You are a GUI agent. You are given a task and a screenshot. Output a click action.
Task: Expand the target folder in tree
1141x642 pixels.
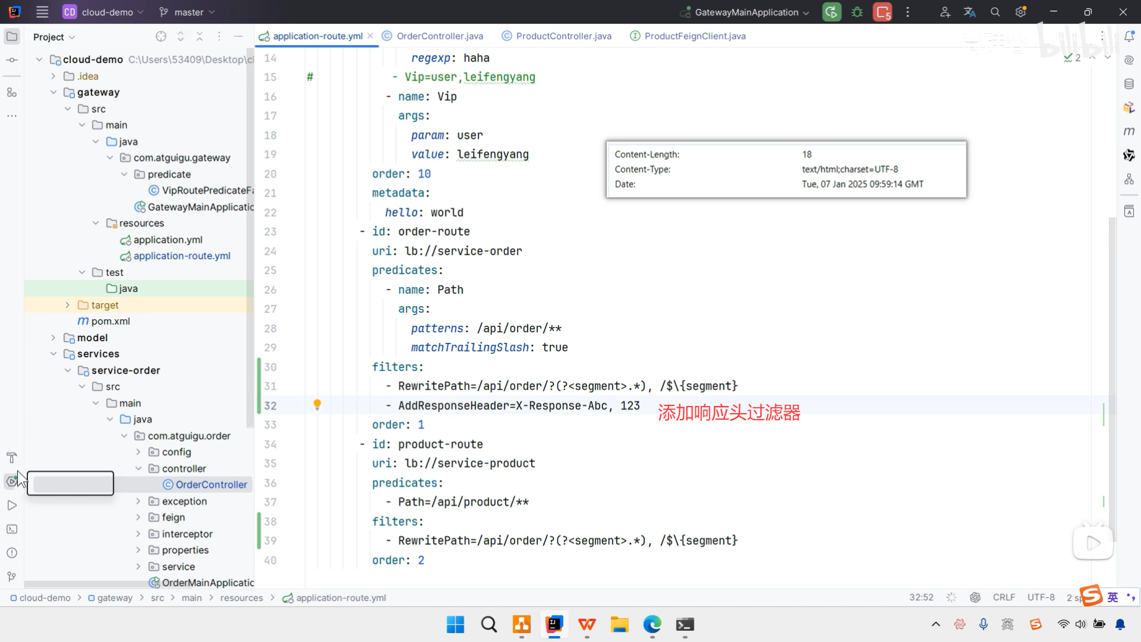point(67,305)
